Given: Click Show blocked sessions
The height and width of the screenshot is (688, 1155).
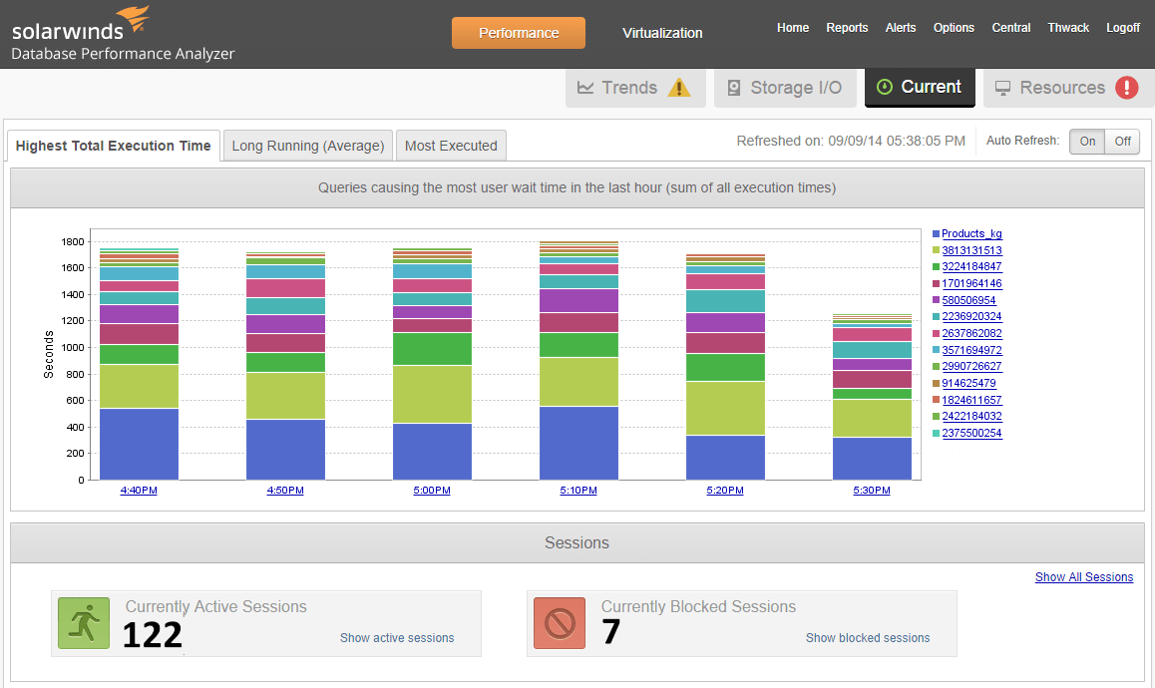Looking at the screenshot, I should point(867,637).
